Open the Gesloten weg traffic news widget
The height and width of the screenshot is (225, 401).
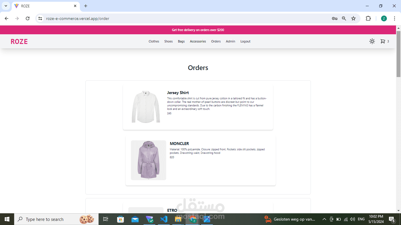point(290,219)
